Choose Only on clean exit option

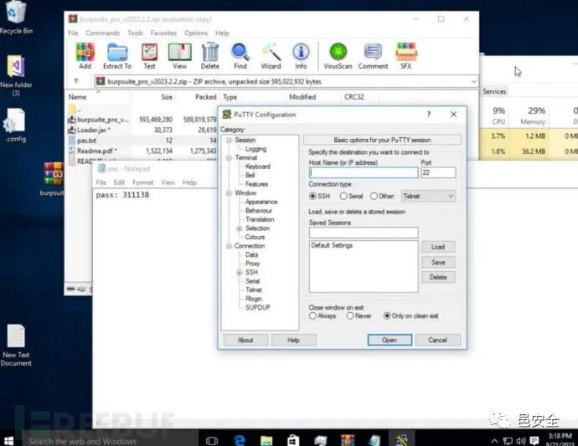pyautogui.click(x=387, y=315)
